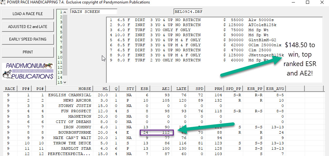
Task: Click the PRINT button
Action: (x=28, y=52)
